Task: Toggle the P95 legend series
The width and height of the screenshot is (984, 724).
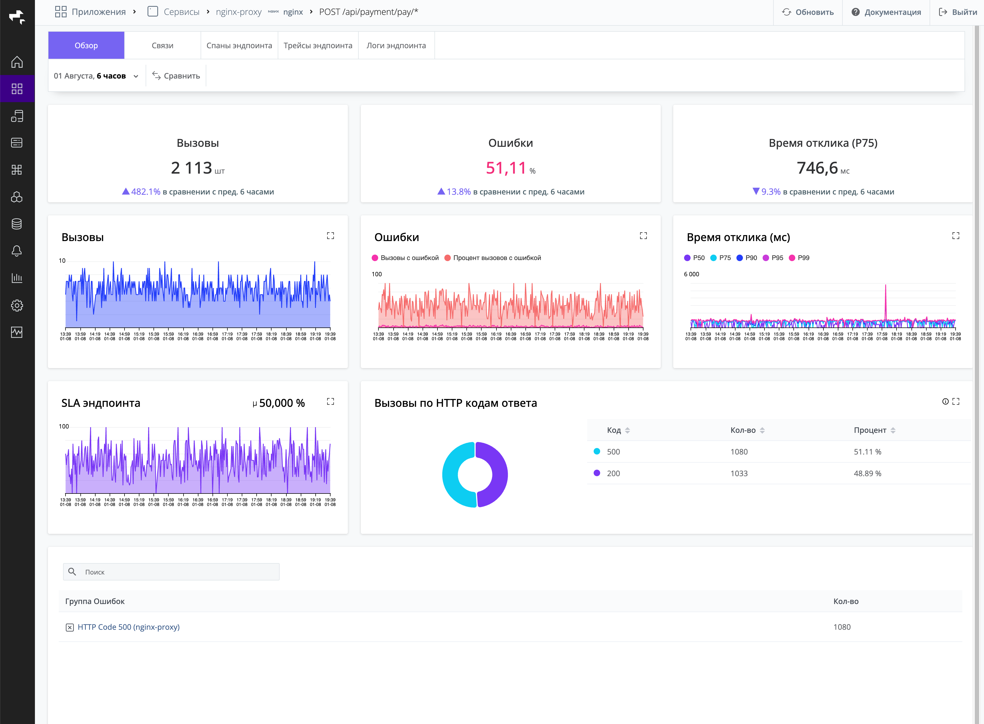Action: (773, 258)
